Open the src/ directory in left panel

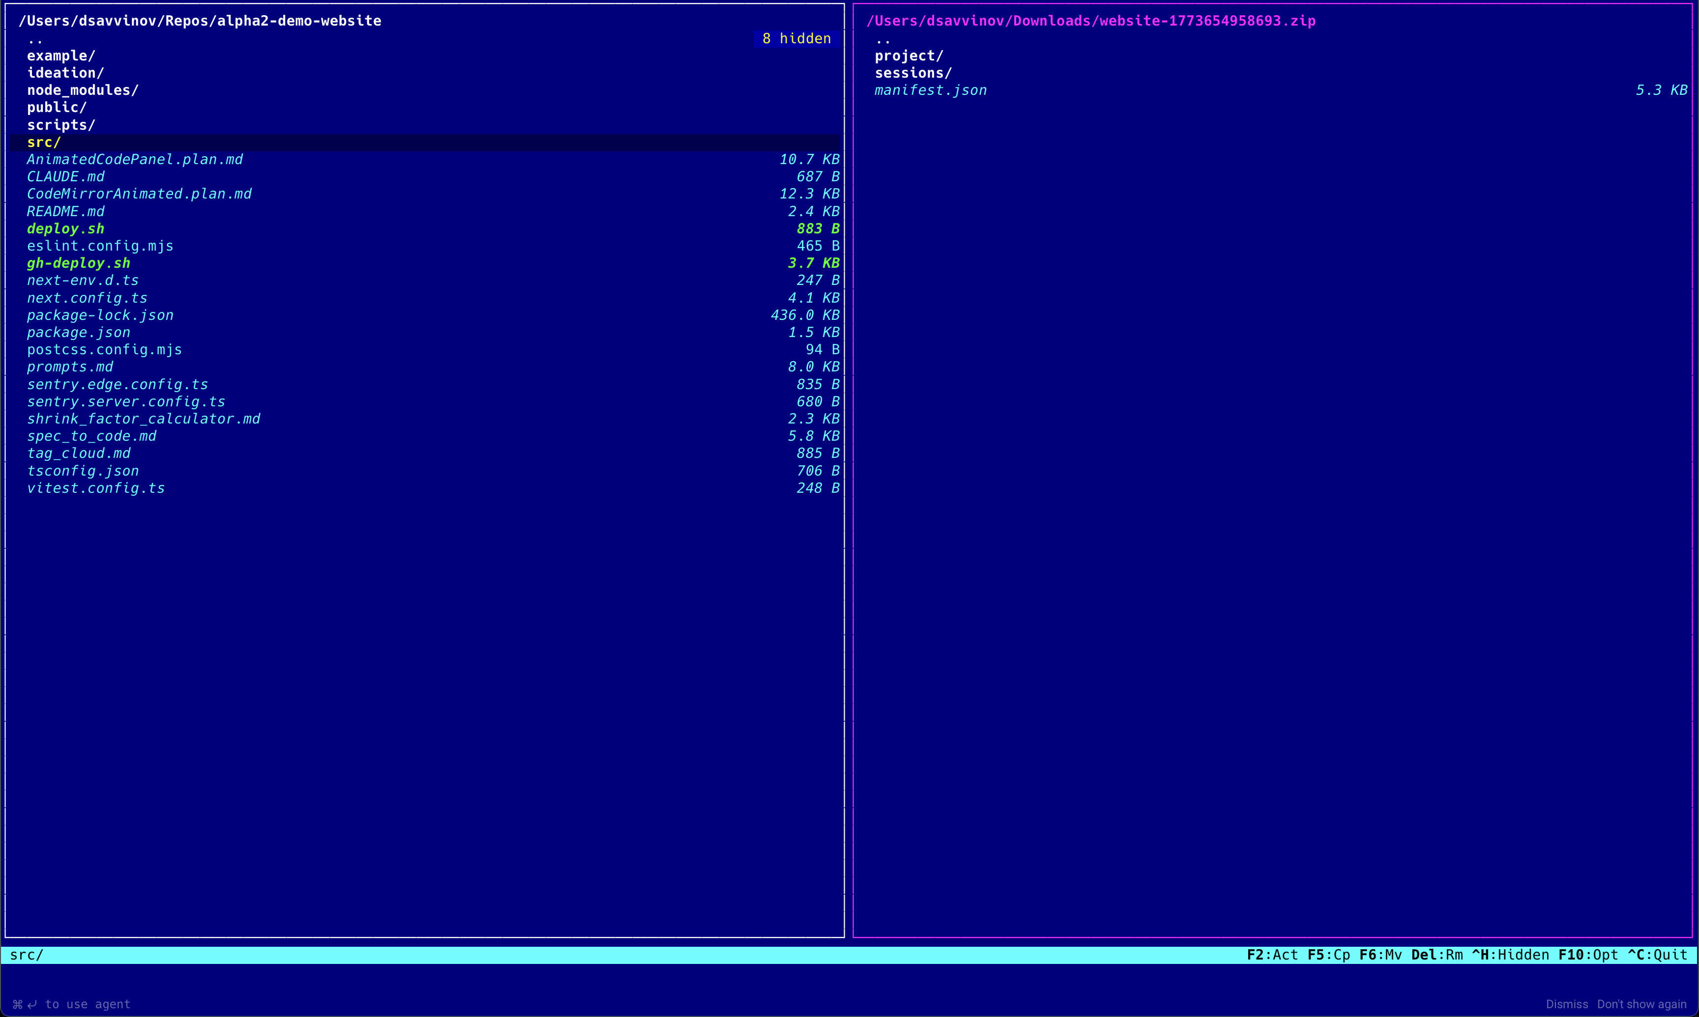(44, 142)
